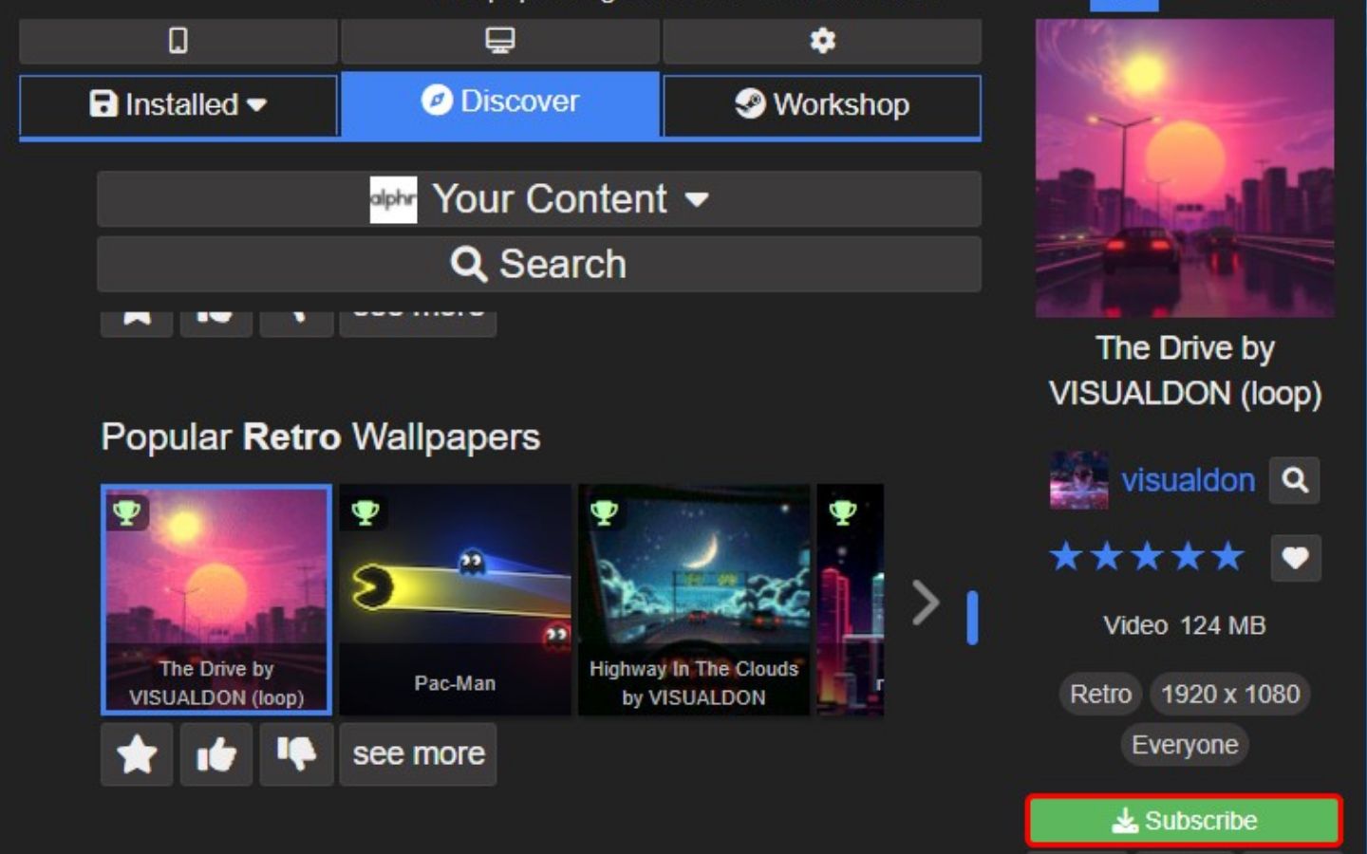Open settings via the gear icon
1367x854 pixels.
tap(822, 41)
